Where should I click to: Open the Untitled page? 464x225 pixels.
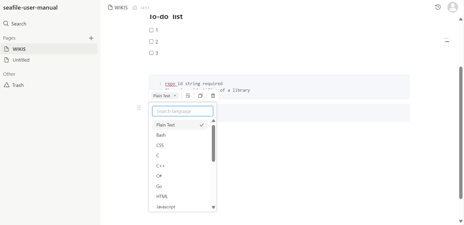[21, 60]
